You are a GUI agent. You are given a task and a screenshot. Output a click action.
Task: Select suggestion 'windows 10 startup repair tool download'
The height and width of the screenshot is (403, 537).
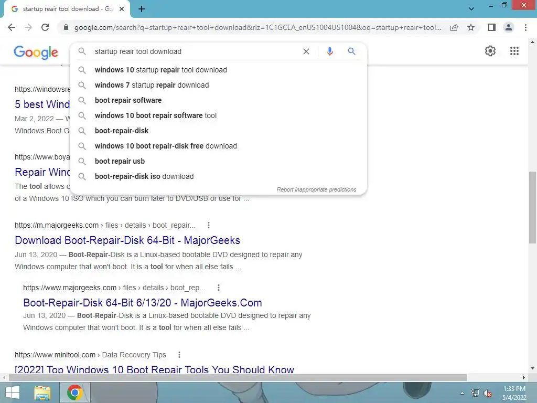(218, 70)
